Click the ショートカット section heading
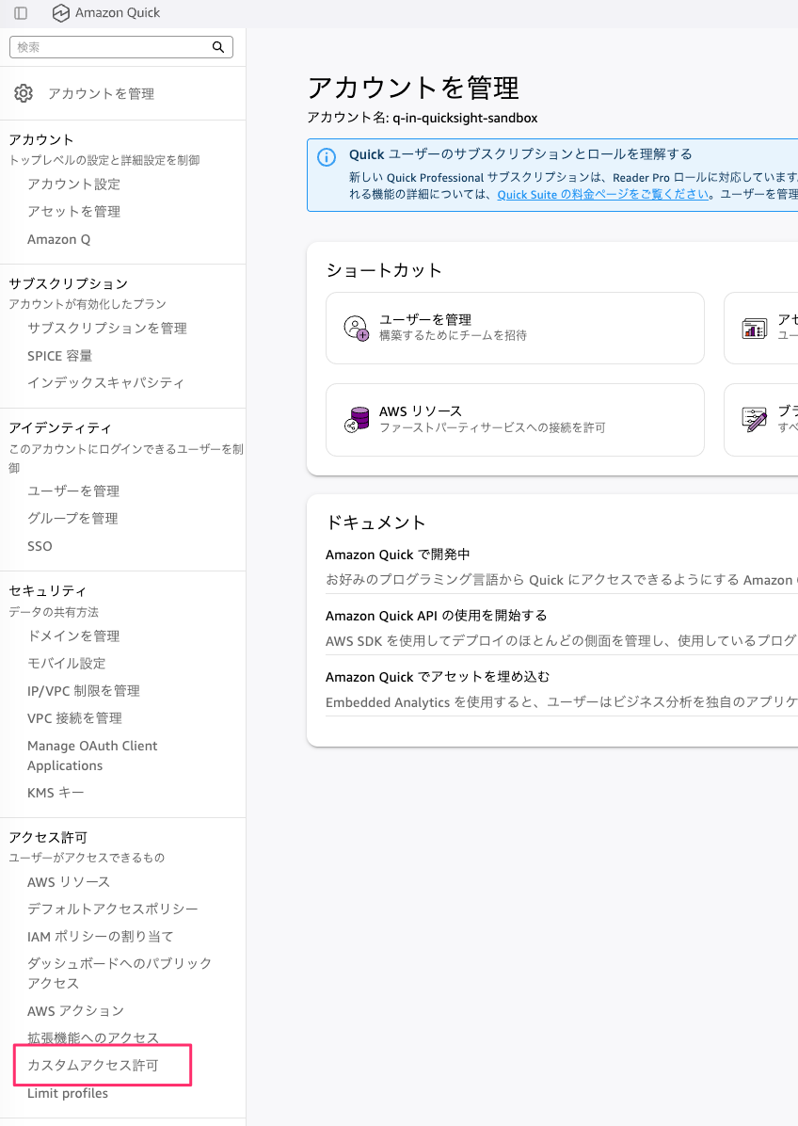Image resolution: width=798 pixels, height=1126 pixels. tap(384, 270)
